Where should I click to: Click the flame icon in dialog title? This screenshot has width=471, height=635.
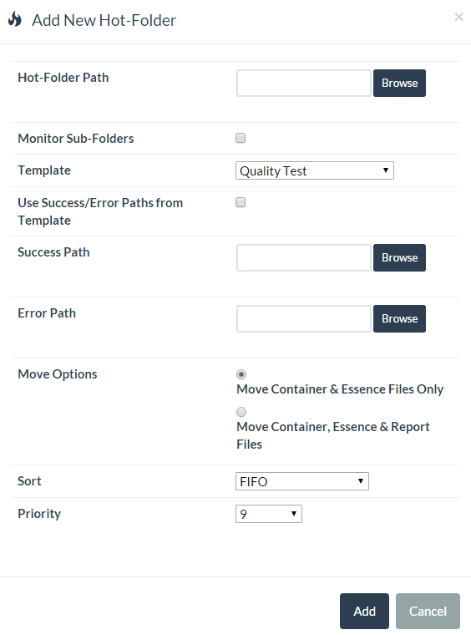coord(15,19)
